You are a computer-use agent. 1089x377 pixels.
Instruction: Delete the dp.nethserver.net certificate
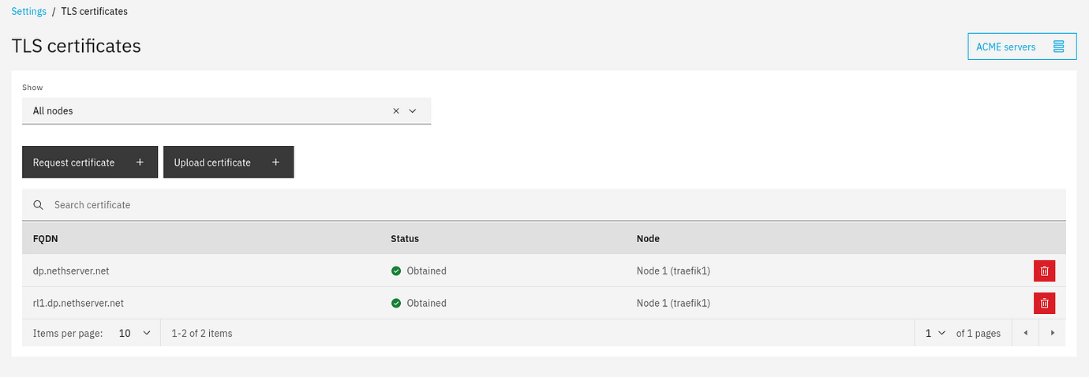[1044, 271]
